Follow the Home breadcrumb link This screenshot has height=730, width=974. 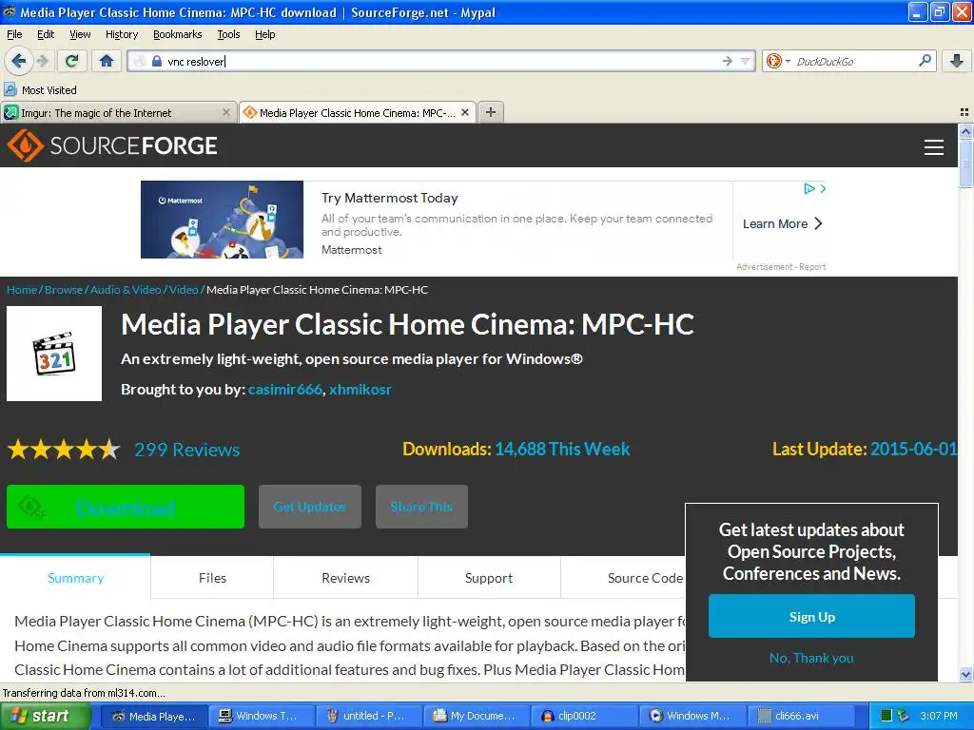click(22, 290)
